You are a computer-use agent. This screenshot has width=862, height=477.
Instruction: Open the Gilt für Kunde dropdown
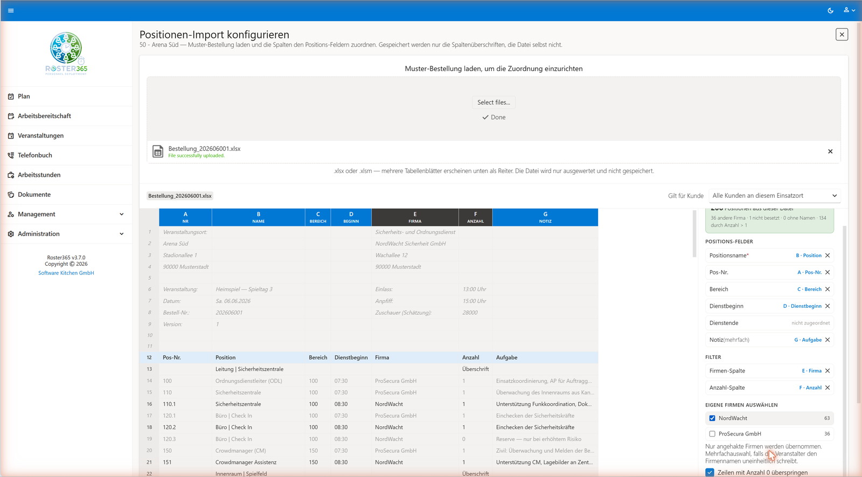774,196
